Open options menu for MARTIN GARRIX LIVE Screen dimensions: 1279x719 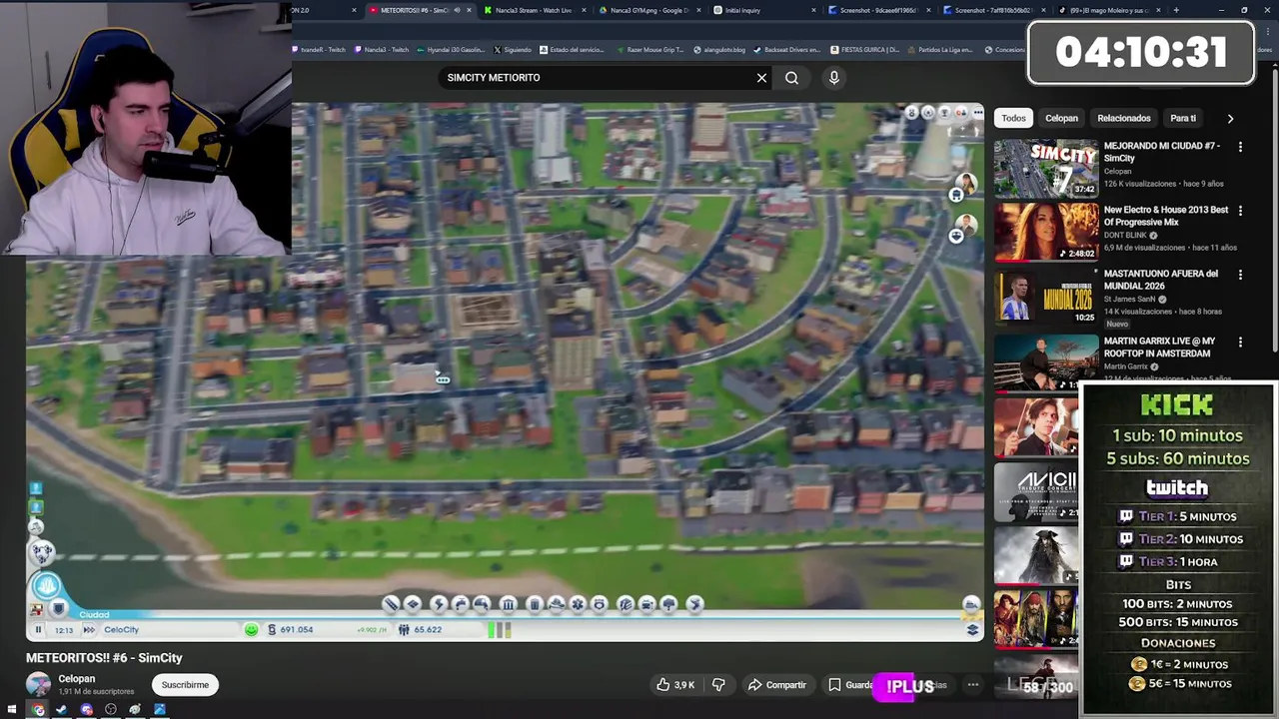click(x=1240, y=343)
